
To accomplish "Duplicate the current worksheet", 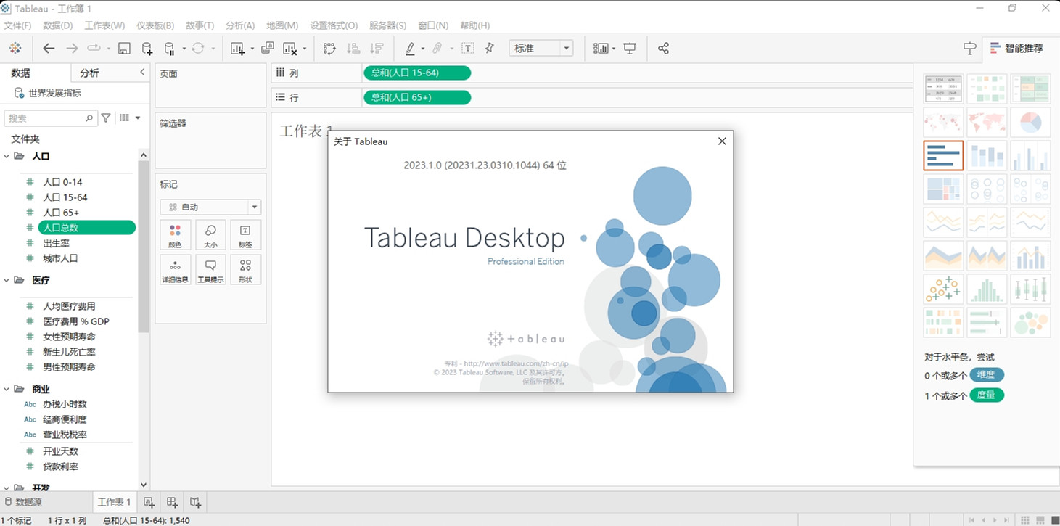I will (x=268, y=49).
